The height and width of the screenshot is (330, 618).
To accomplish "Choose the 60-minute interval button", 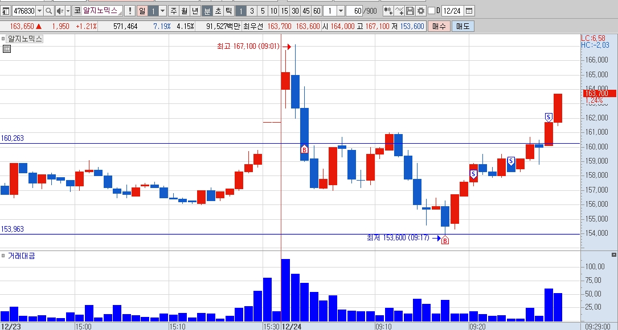I will point(317,11).
